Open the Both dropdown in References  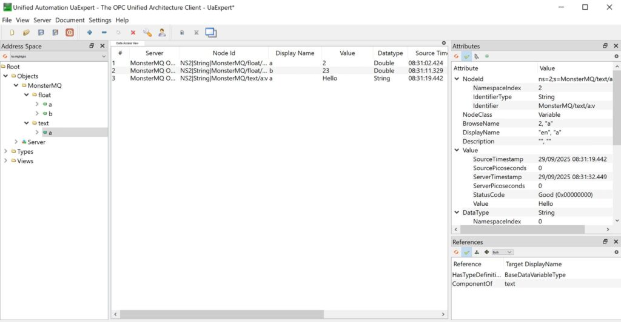pyautogui.click(x=502, y=252)
